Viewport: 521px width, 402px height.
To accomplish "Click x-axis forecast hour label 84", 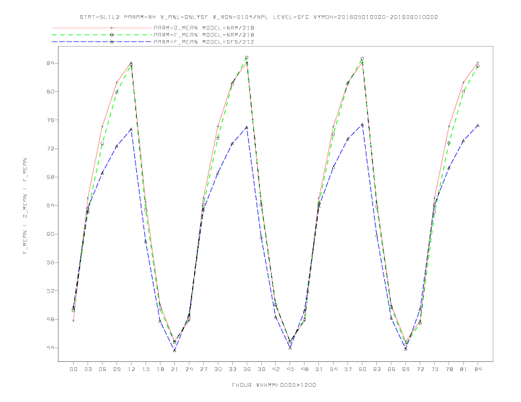I will click(x=478, y=369).
